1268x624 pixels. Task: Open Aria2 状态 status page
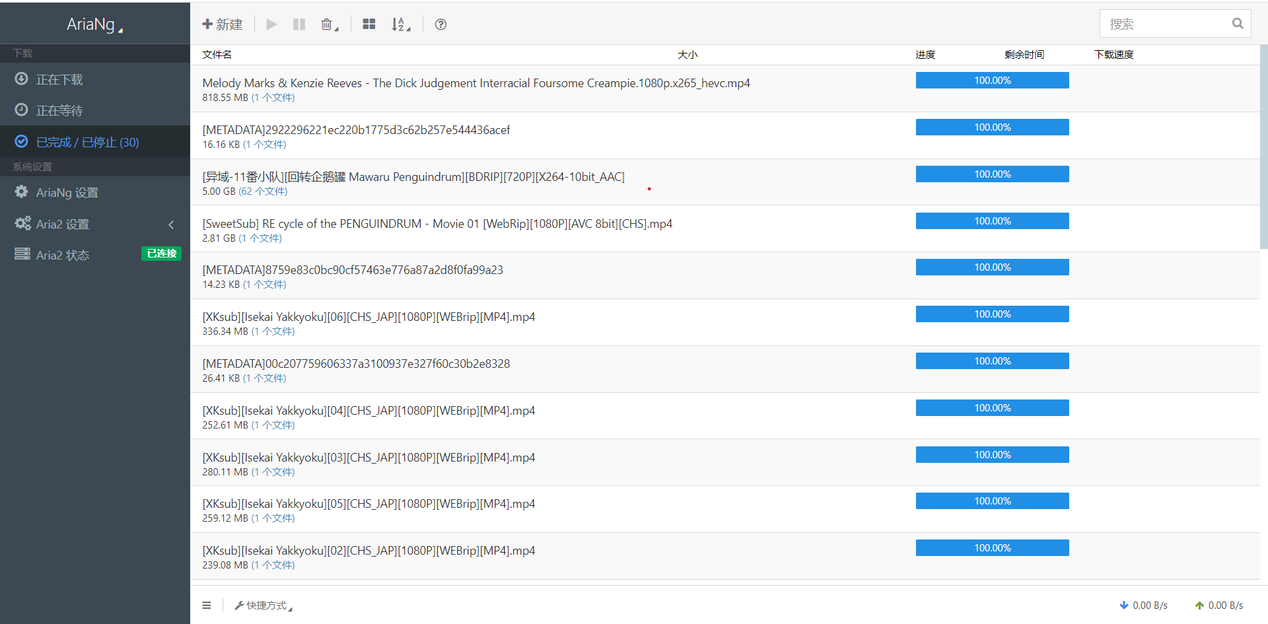[x=63, y=255]
